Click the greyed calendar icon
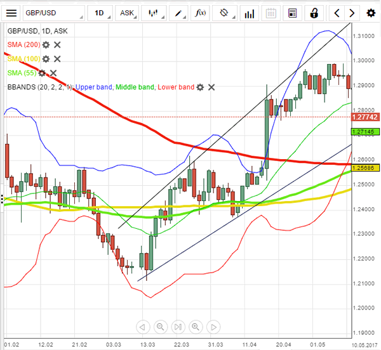Image resolution: width=381 pixels, height=350 pixels. [271, 13]
